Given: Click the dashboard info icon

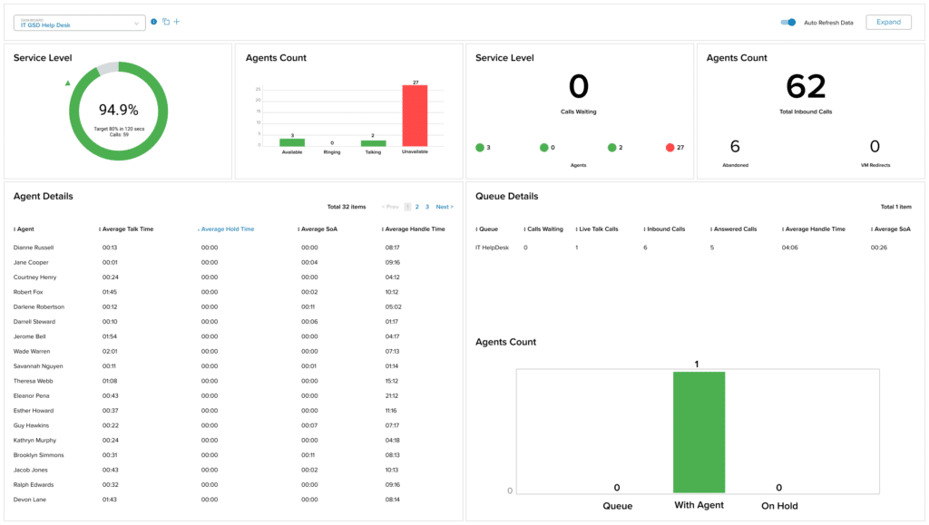Looking at the screenshot, I should 154,22.
